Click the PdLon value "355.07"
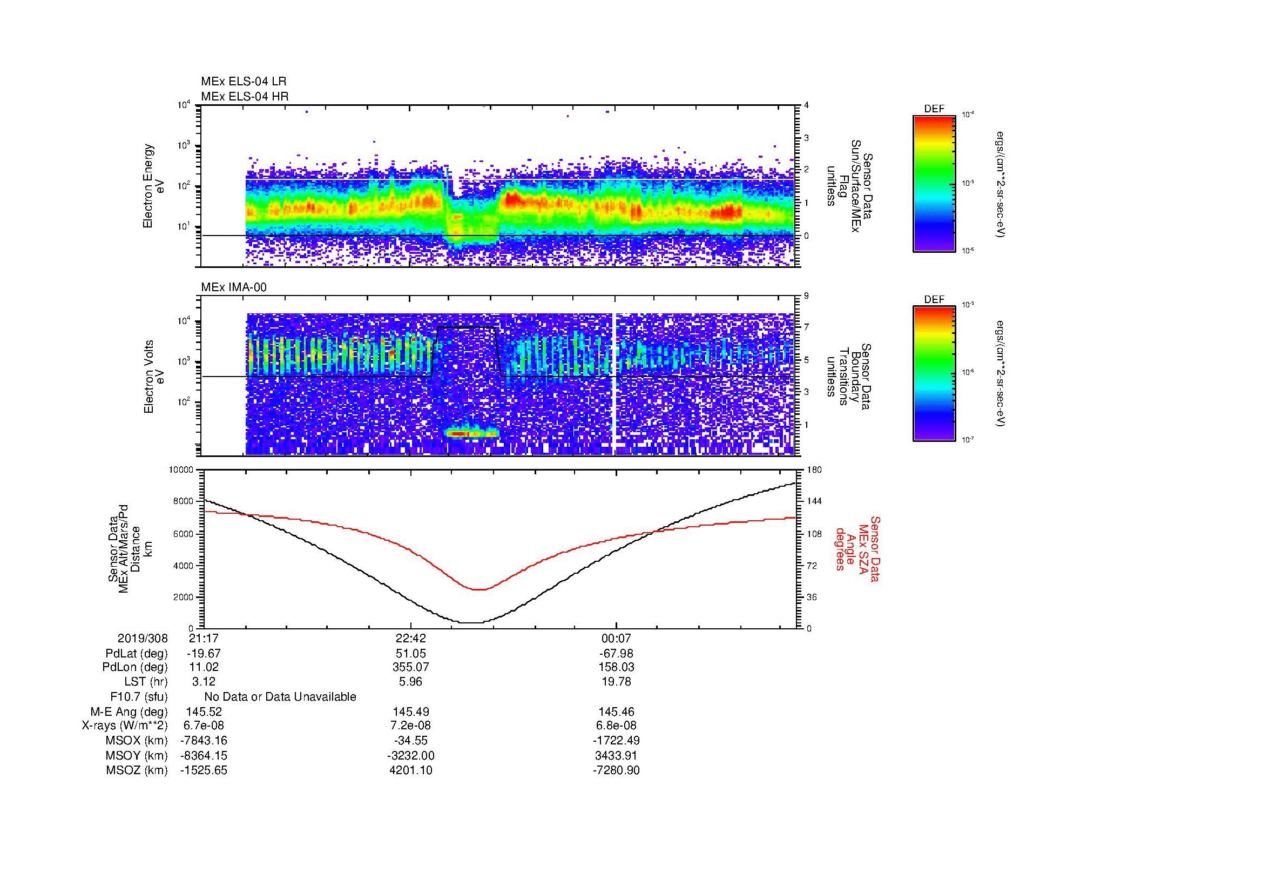Viewport: 1263px width, 893px height. (410, 667)
